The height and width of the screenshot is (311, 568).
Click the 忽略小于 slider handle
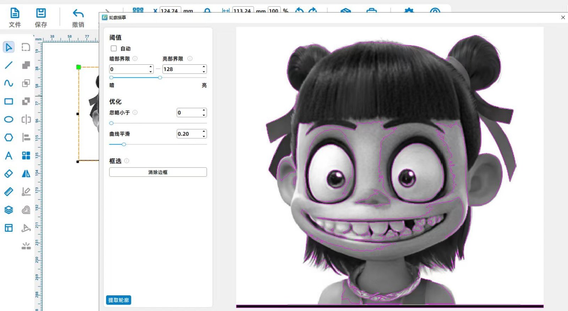point(111,123)
